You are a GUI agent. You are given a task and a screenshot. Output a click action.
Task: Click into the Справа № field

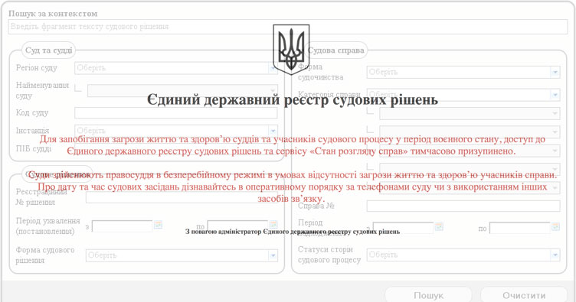point(463,206)
